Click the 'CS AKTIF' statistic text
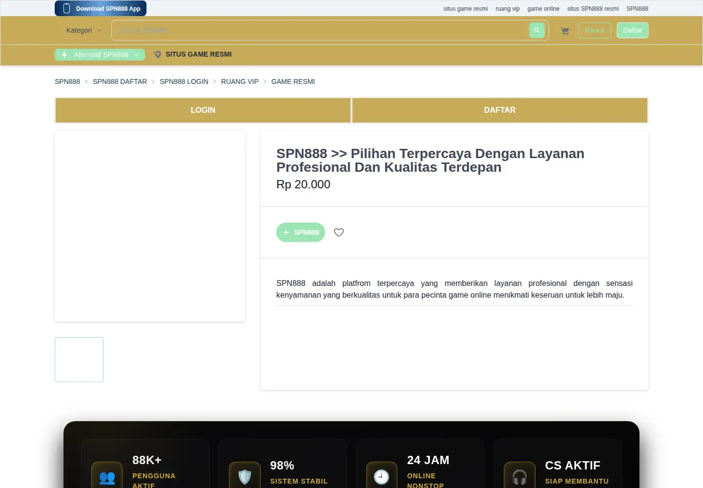This screenshot has width=703, height=488. point(573,466)
